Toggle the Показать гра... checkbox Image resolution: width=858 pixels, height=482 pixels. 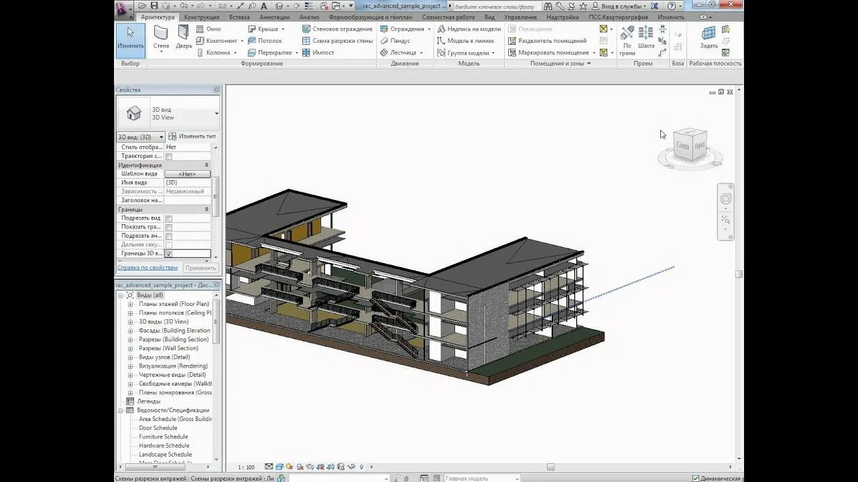point(169,227)
